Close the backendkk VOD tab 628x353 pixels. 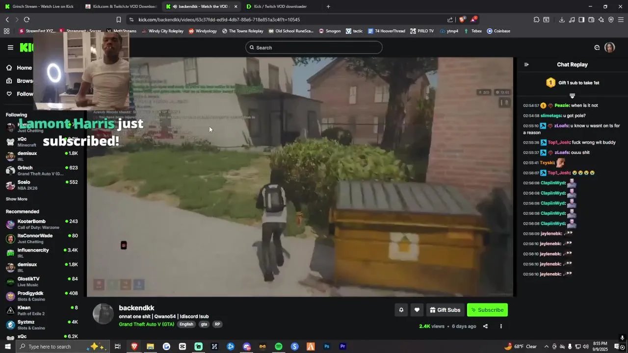point(235,6)
